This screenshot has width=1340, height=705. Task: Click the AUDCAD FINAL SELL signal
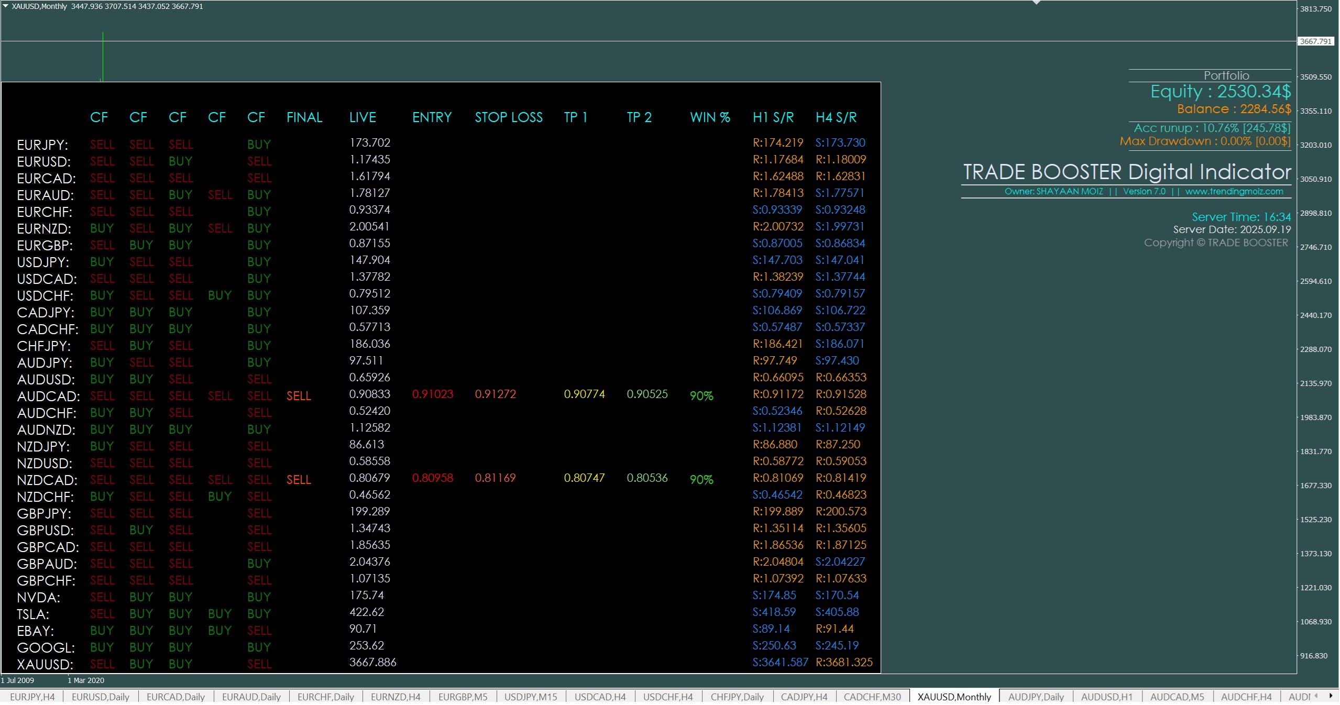click(x=299, y=396)
